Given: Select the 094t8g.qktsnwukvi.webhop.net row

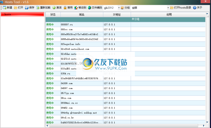Looking at the screenshot, I should (126, 113).
